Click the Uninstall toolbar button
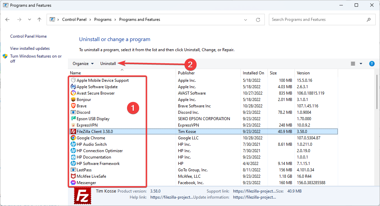Image resolution: width=380 pixels, height=206 pixels. pos(108,64)
